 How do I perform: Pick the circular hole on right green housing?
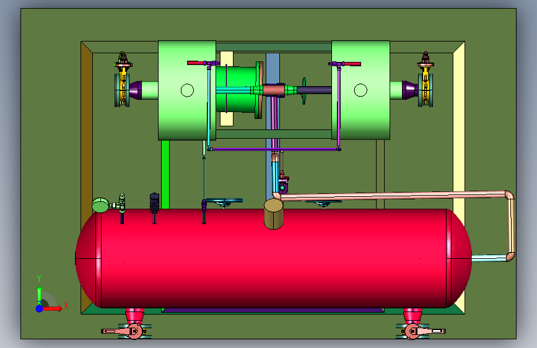360,90
